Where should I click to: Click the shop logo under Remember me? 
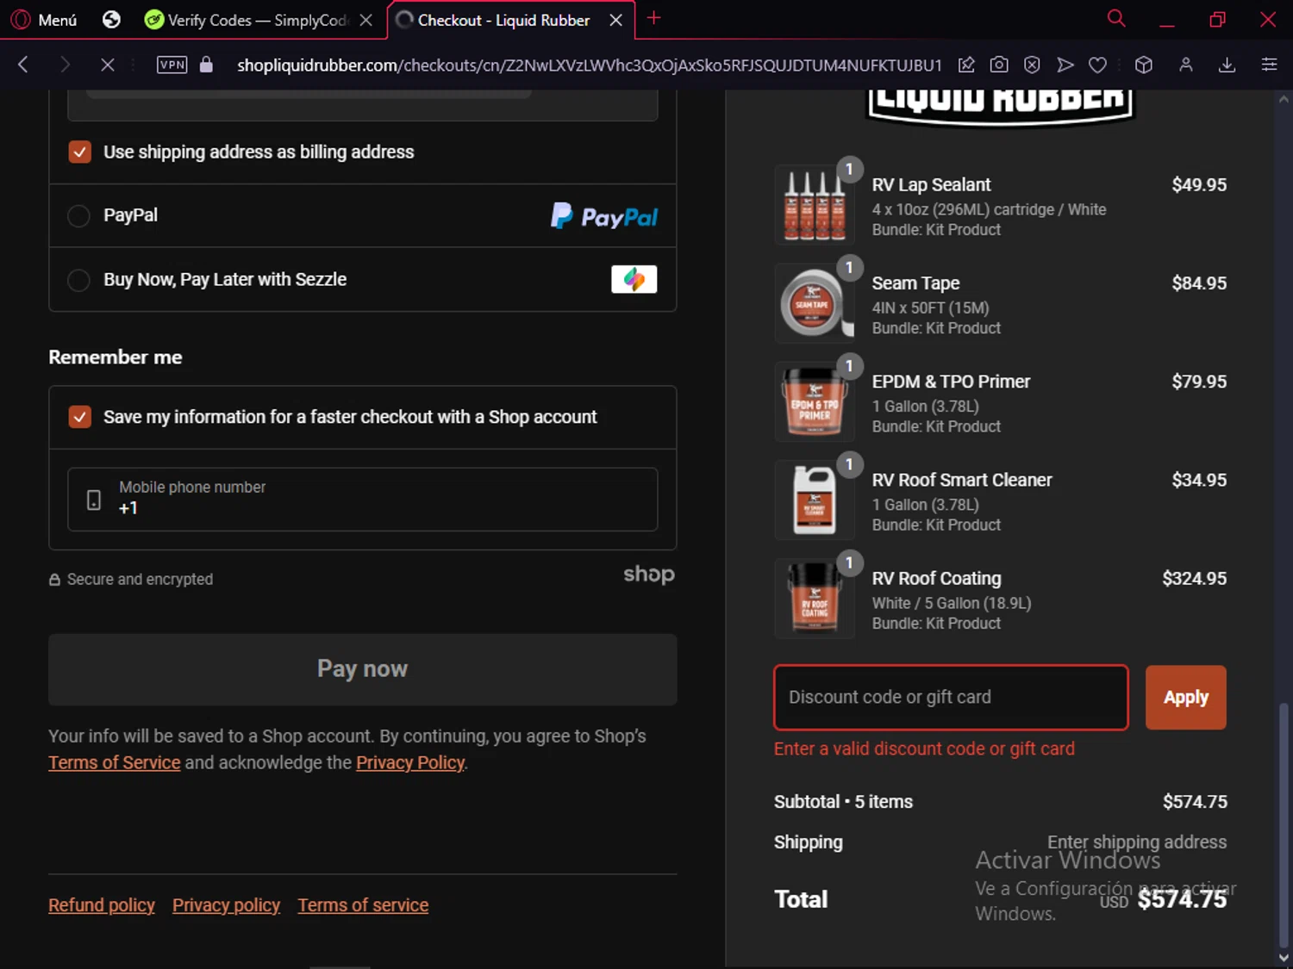pos(649,575)
